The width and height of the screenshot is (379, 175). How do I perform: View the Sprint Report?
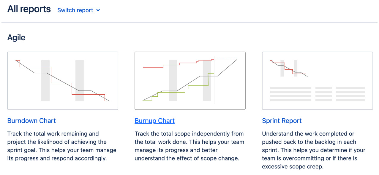[x=282, y=121]
